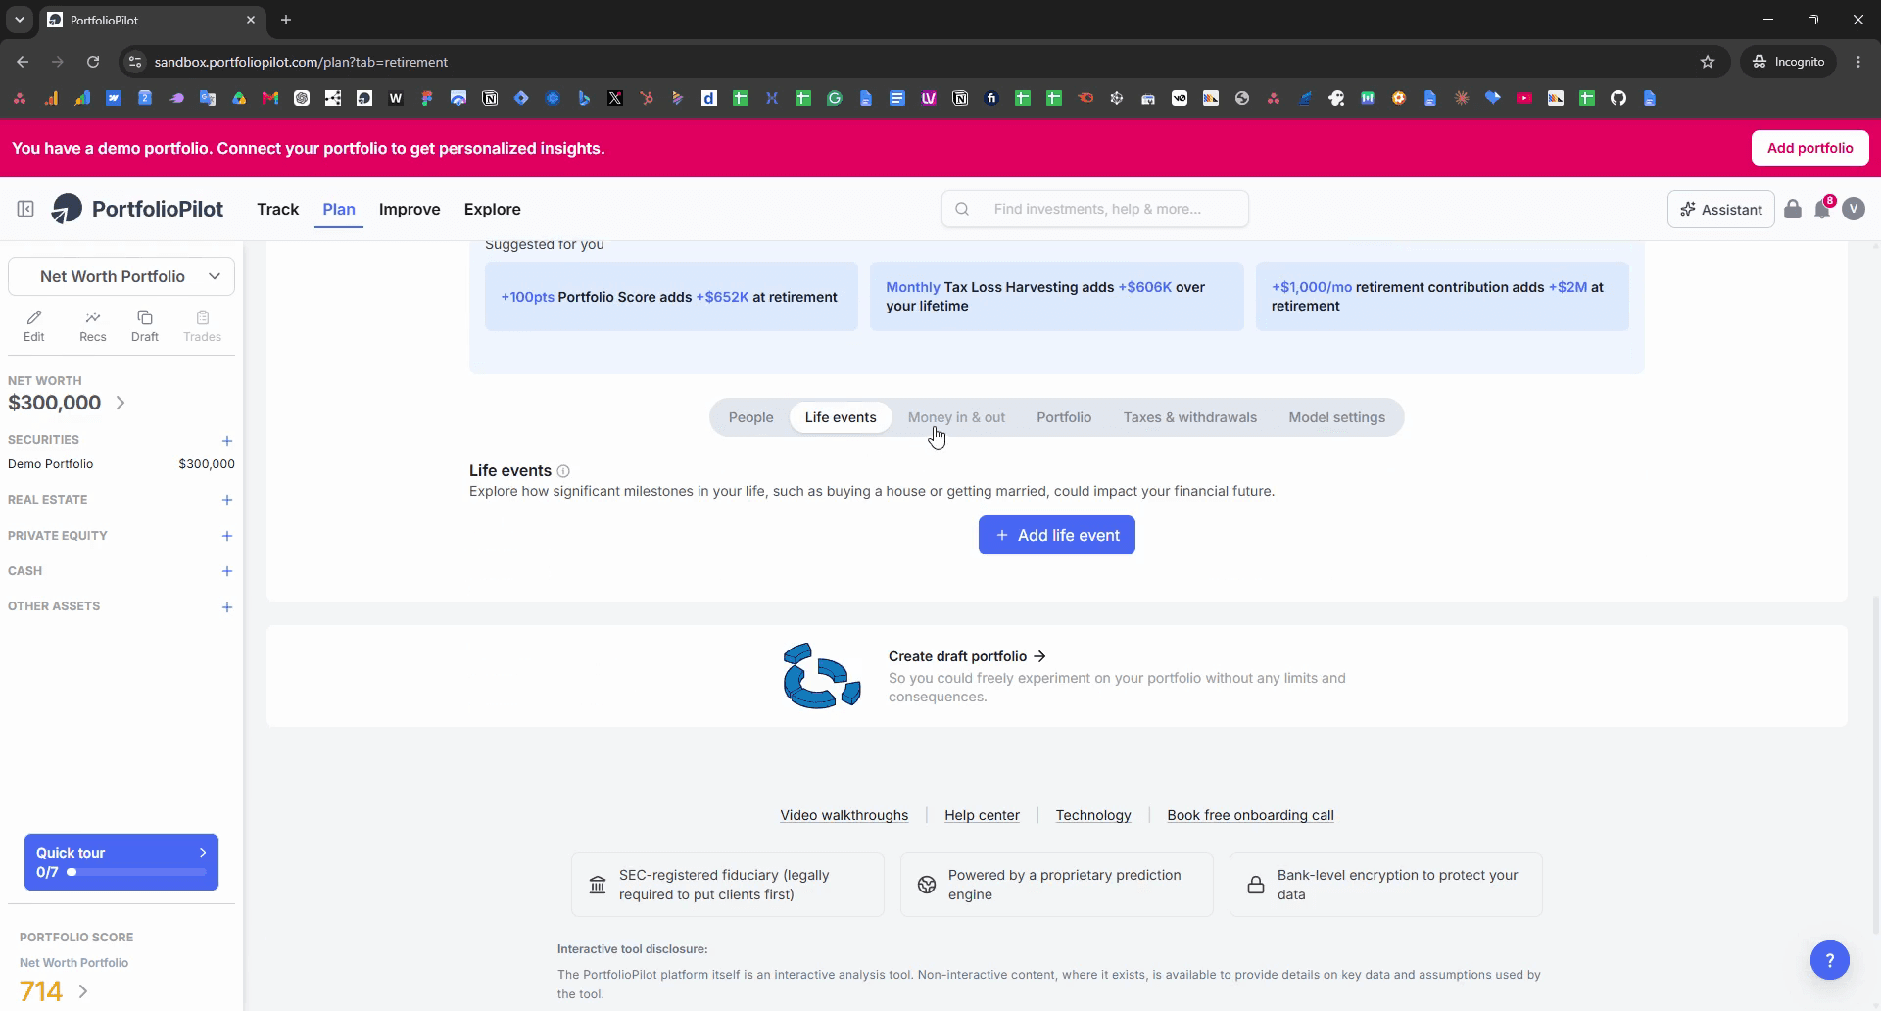
Task: Open Net Worth Portfolio dropdown
Action: point(121,276)
